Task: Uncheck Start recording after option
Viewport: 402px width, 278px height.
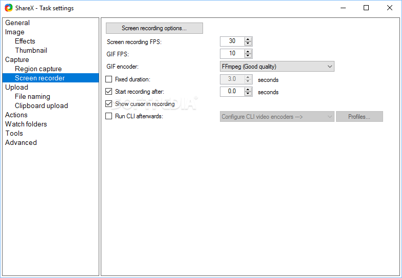Action: pyautogui.click(x=109, y=91)
